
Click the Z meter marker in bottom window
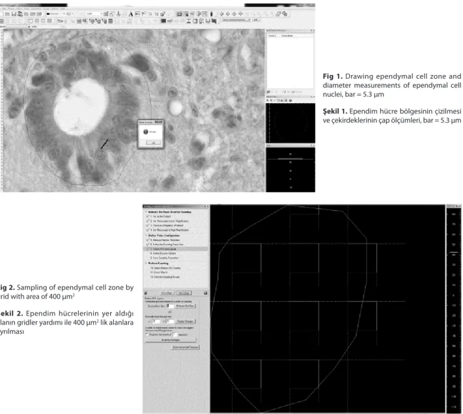[454, 252]
